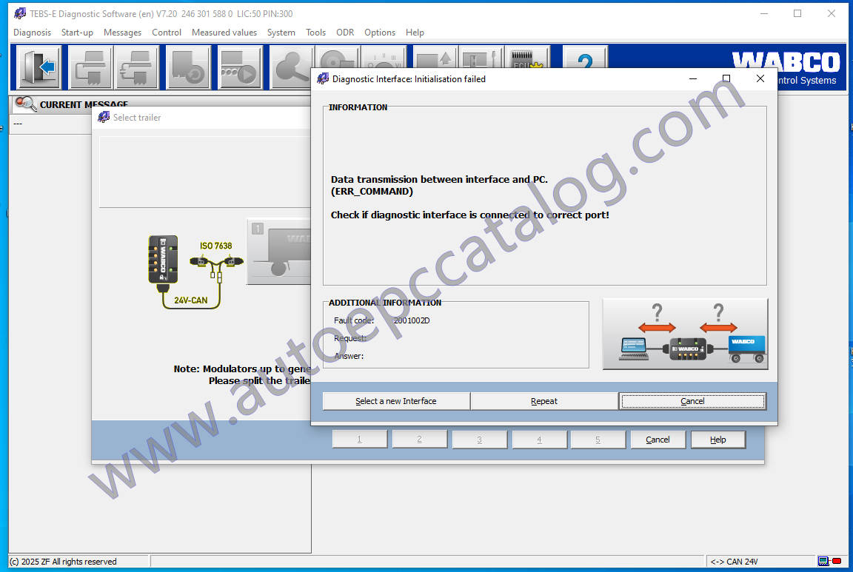Click the playback/simulation toolbar icon
Image resolution: width=853 pixels, height=572 pixels.
coord(238,67)
